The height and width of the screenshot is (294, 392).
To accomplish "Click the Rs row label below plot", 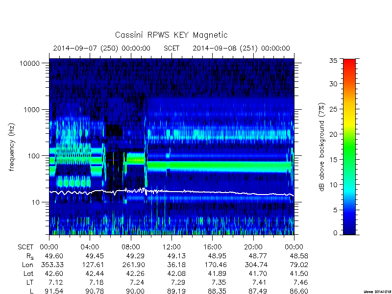I will tap(30, 256).
